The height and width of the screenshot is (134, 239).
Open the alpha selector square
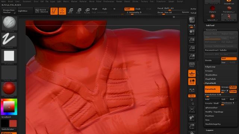pos(9,56)
